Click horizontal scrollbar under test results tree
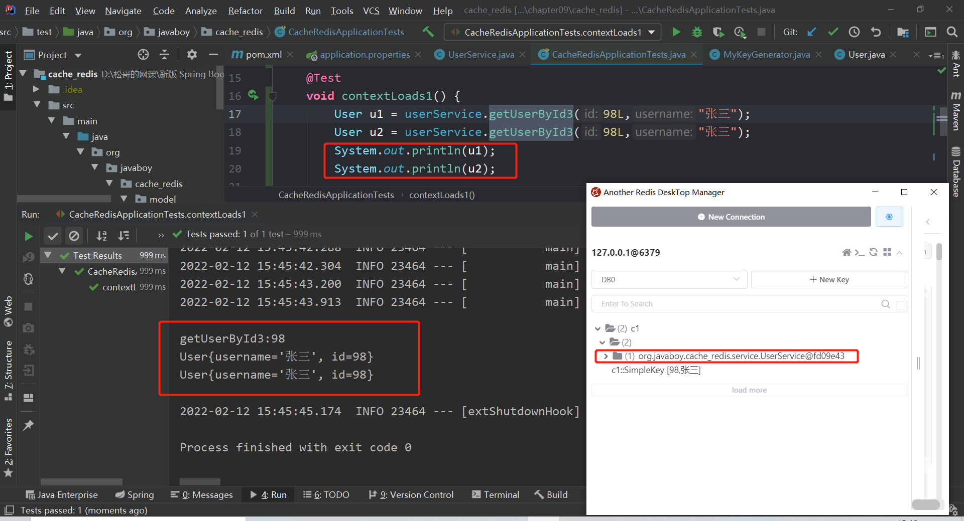The width and height of the screenshot is (964, 521). pyautogui.click(x=81, y=481)
